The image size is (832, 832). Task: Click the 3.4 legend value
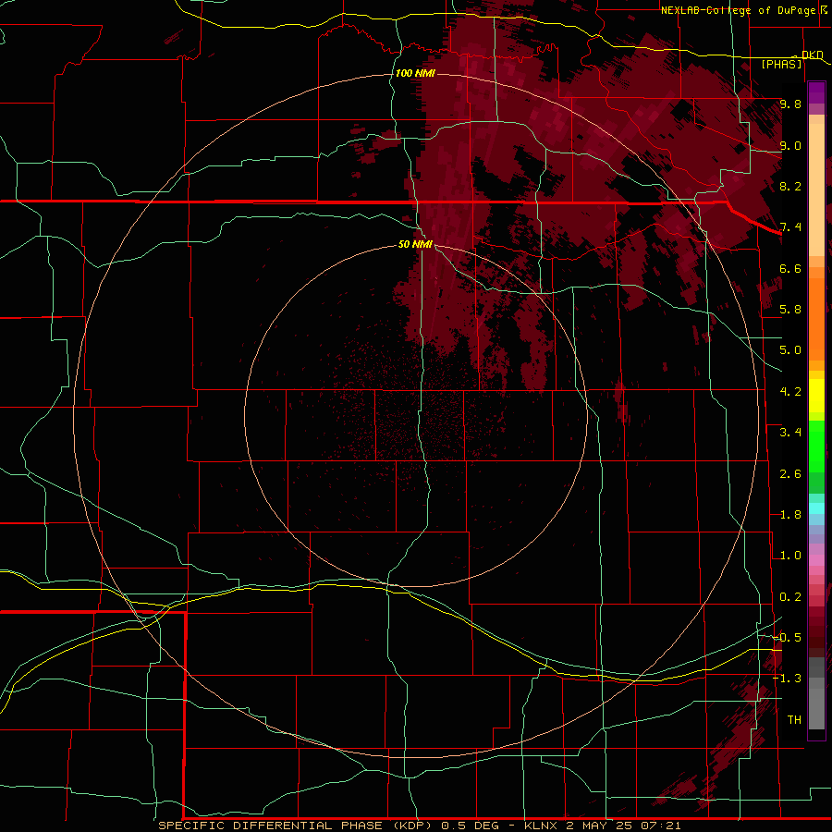[790, 433]
